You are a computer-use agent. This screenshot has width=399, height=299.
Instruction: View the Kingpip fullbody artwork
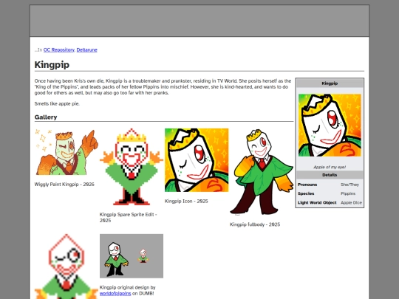pyautogui.click(x=262, y=172)
